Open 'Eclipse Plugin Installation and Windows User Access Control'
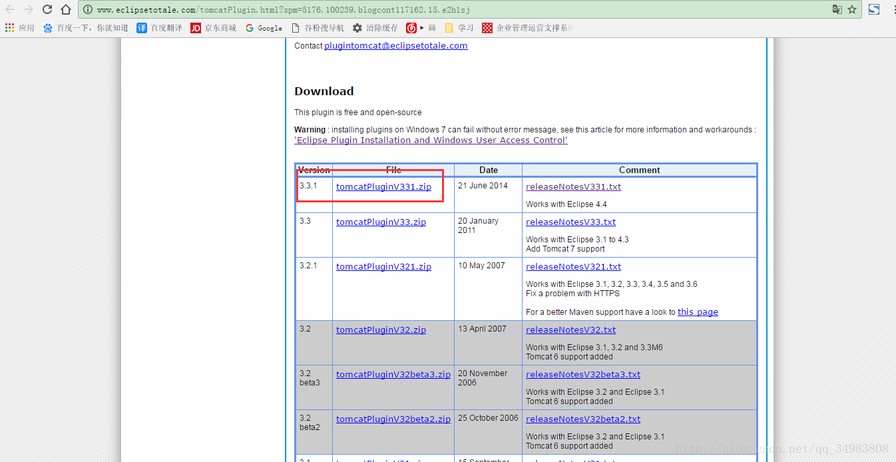This screenshot has width=896, height=462. [x=431, y=140]
